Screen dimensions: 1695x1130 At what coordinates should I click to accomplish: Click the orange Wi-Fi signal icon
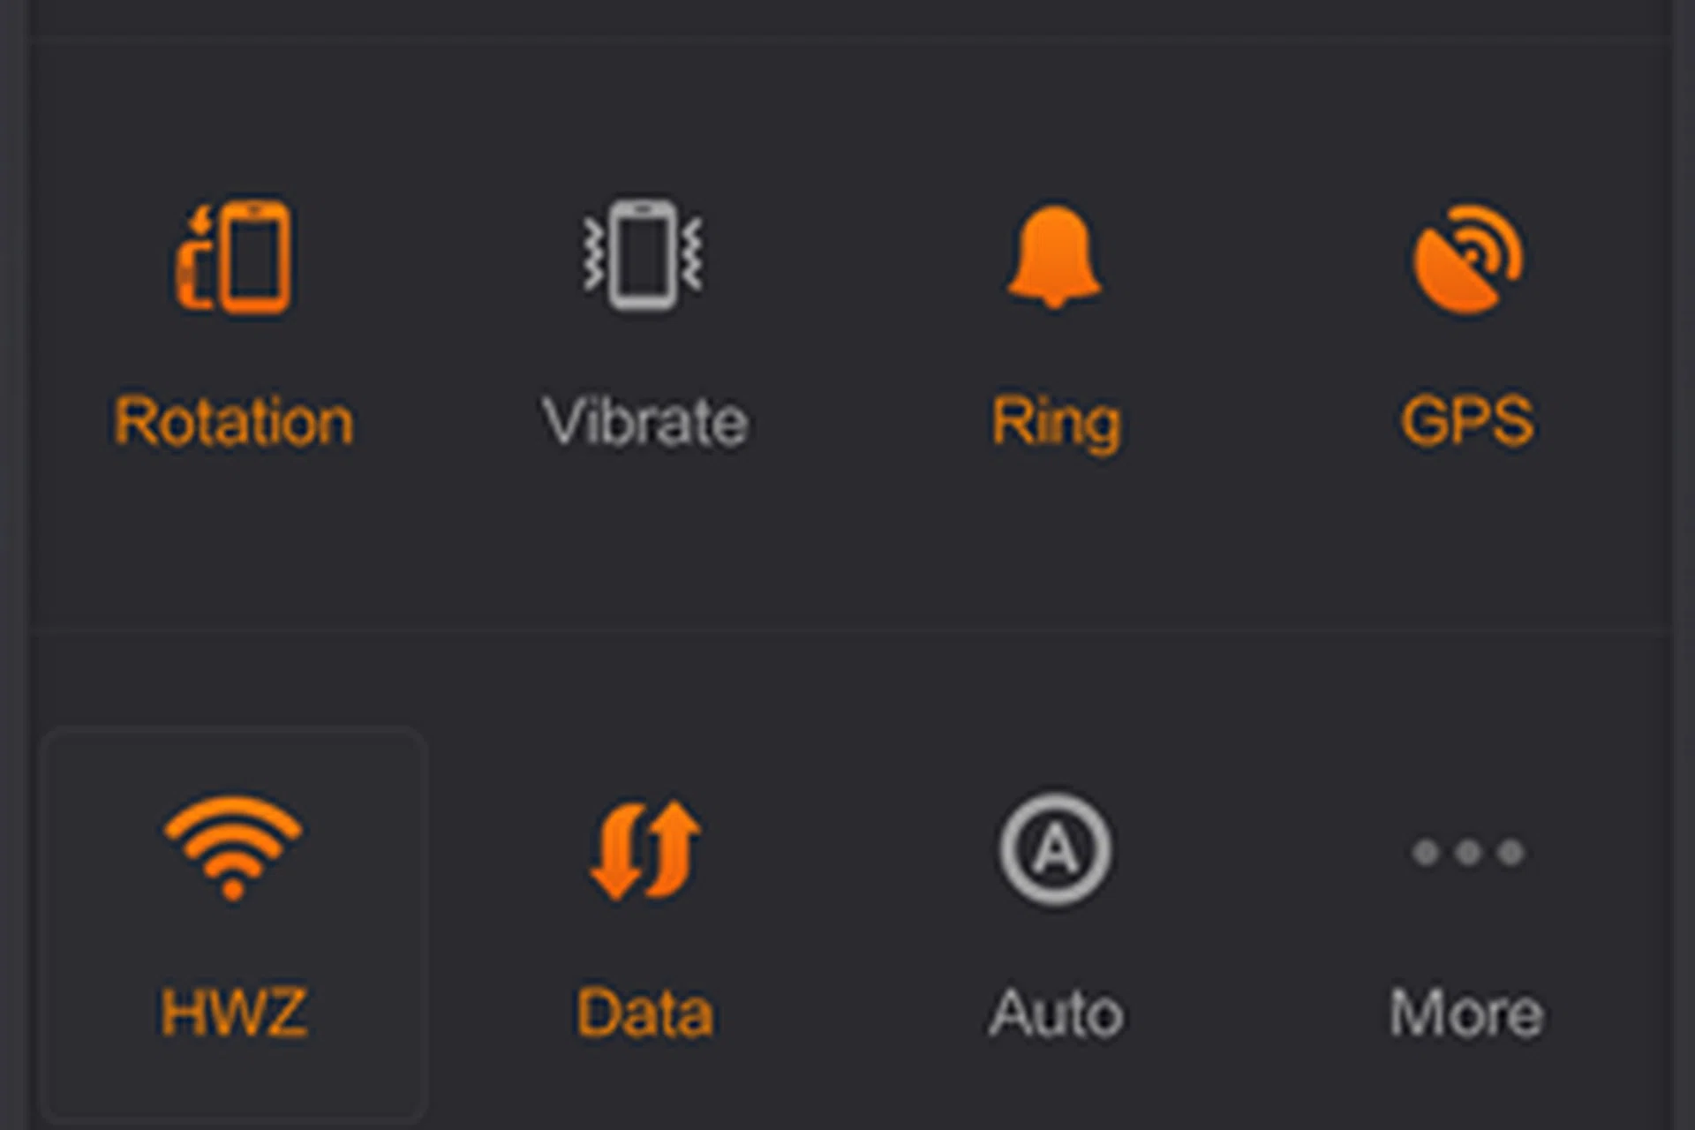[x=233, y=846]
